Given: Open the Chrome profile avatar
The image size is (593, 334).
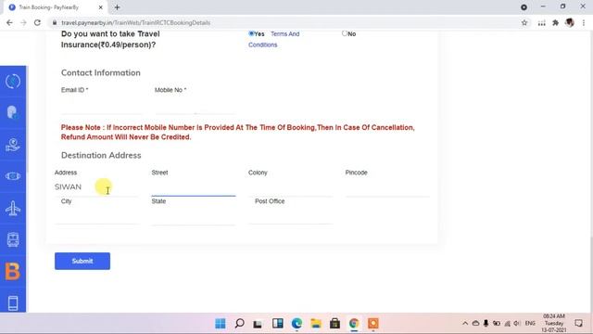Looking at the screenshot, I should click(x=570, y=22).
